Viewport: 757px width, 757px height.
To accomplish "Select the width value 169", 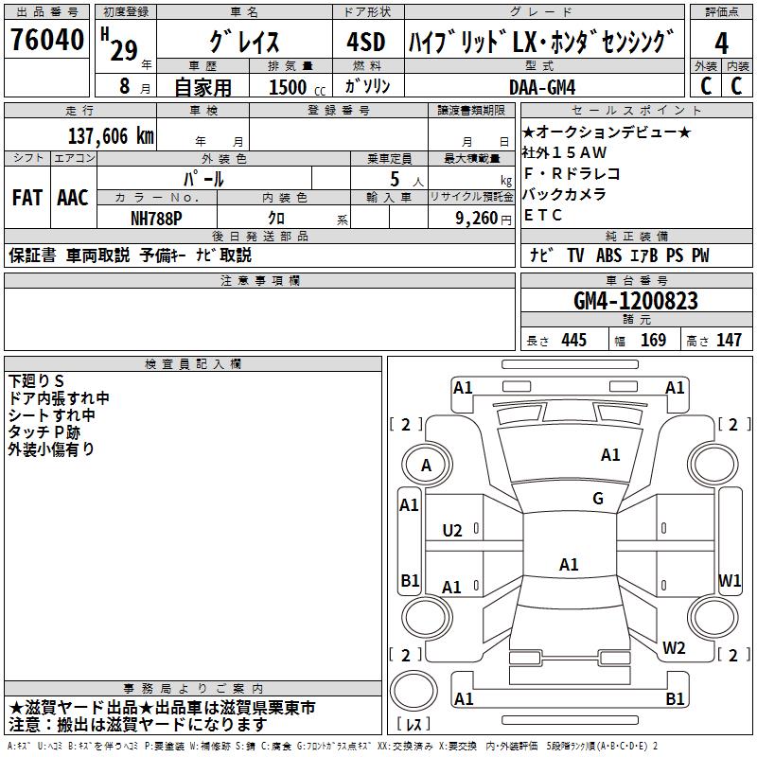I will (x=653, y=340).
